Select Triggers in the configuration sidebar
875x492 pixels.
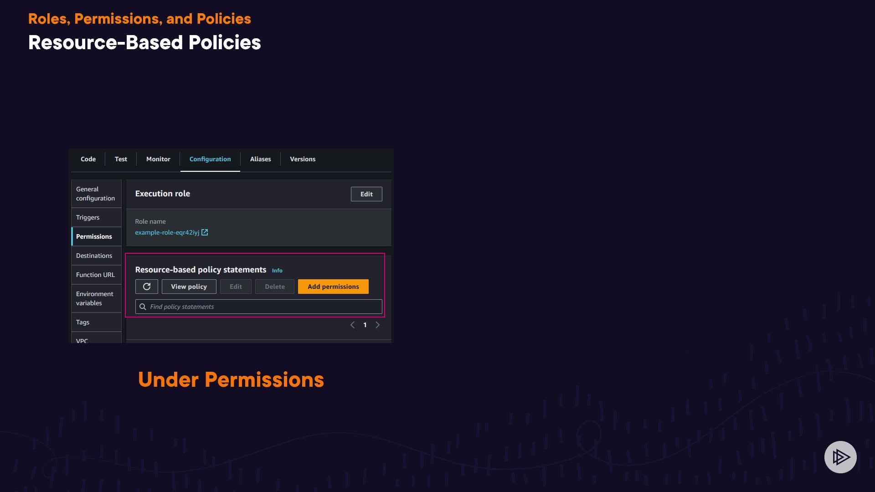(x=87, y=217)
